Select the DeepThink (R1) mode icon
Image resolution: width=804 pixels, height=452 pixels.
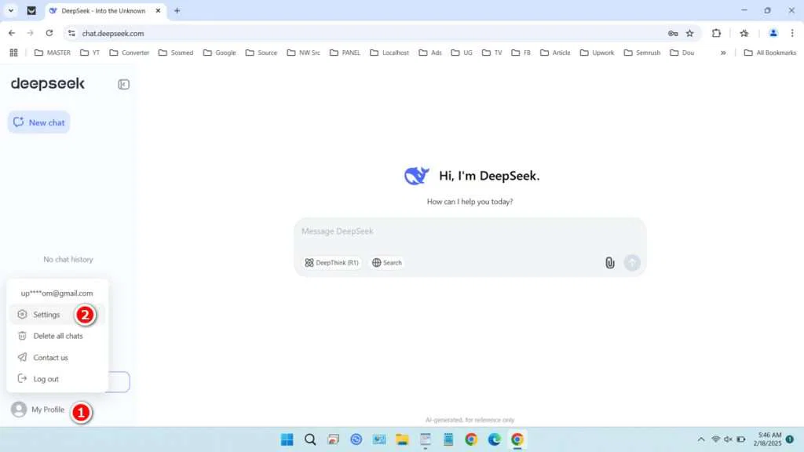coord(309,262)
